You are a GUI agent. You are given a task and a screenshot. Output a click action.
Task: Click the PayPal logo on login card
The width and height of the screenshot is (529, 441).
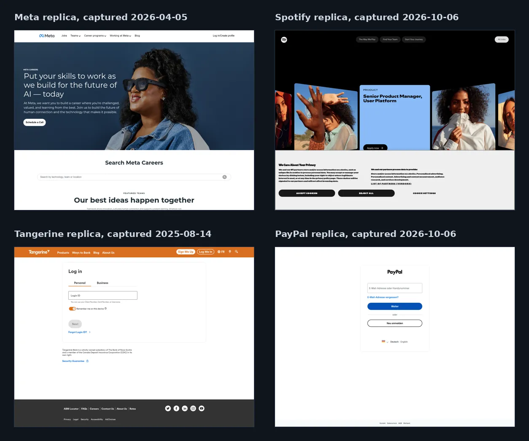click(x=395, y=272)
